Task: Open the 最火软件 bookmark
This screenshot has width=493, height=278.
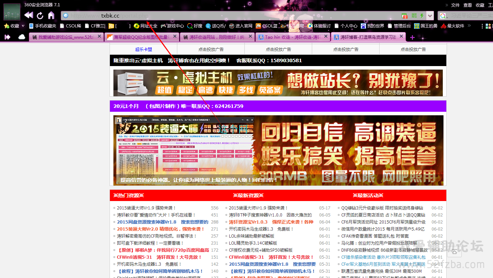Action: click(453, 26)
